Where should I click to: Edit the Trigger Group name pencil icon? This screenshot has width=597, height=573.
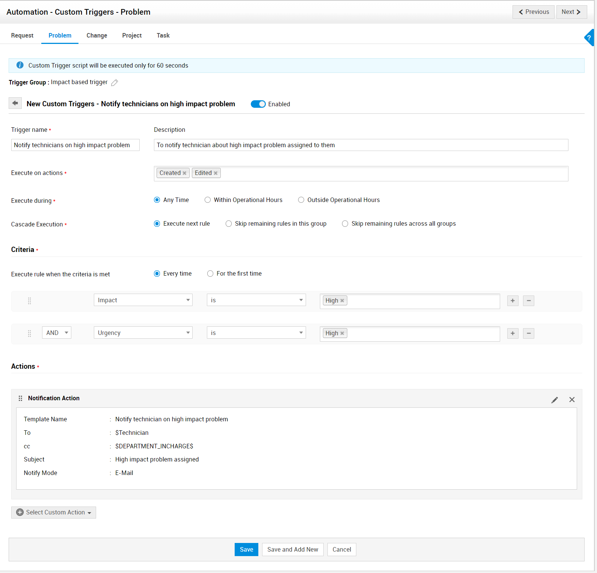pos(115,83)
